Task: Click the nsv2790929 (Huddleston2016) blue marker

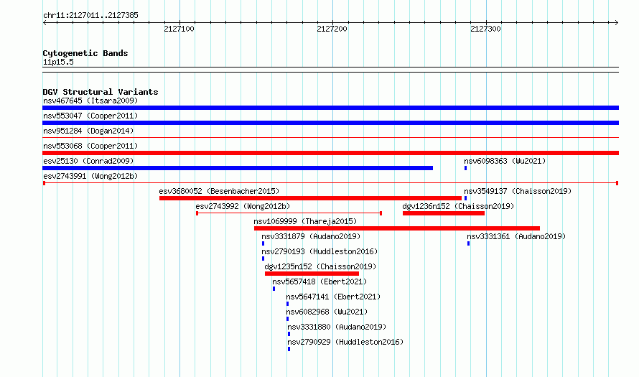Action: (289, 349)
